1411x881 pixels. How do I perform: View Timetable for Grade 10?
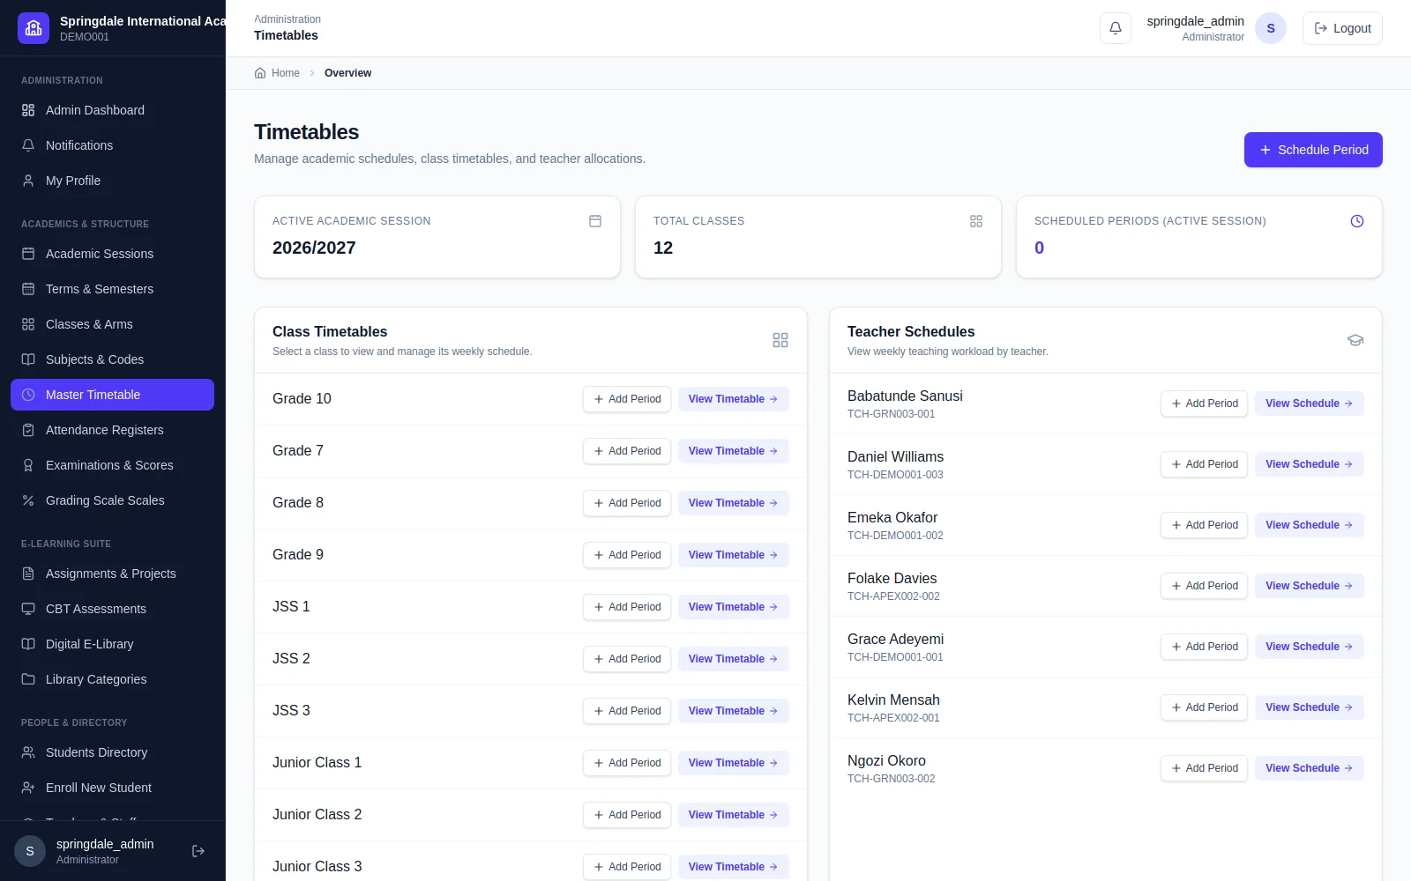click(x=733, y=399)
